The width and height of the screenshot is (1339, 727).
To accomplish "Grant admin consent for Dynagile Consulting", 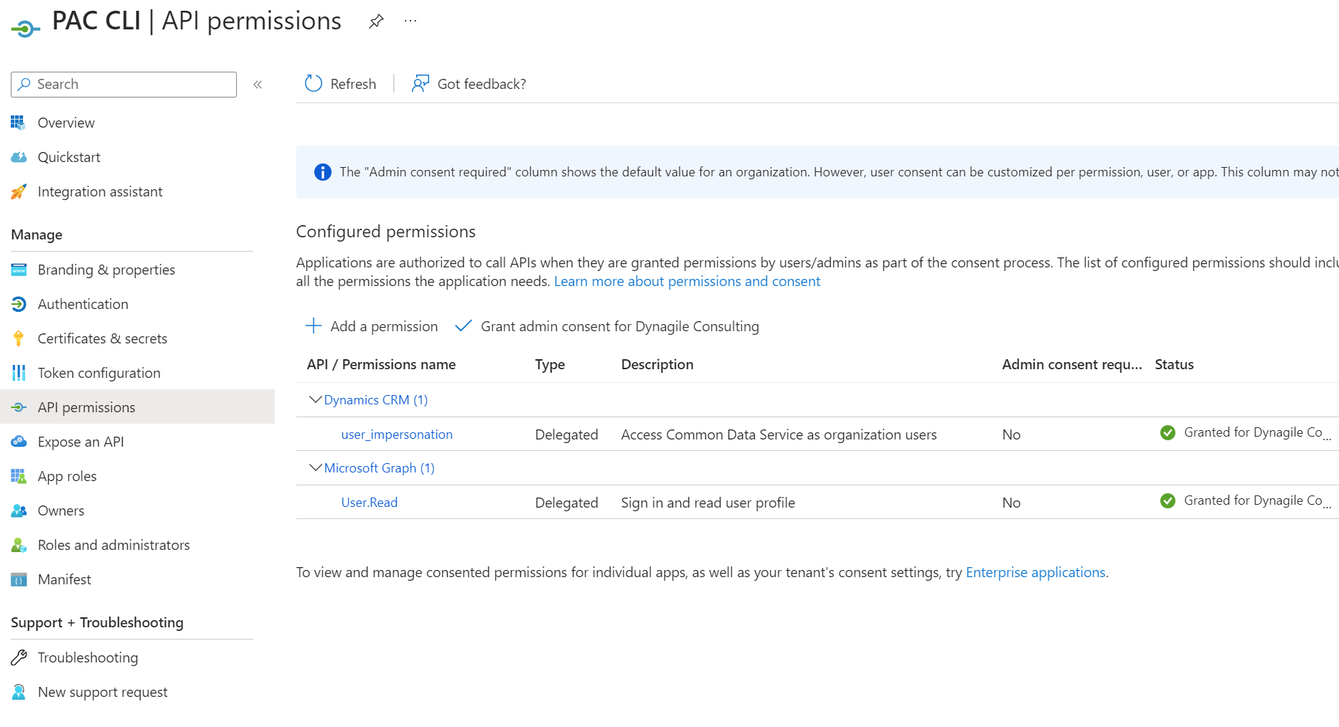I will click(x=607, y=326).
